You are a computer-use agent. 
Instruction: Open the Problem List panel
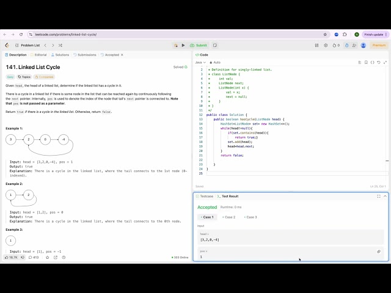click(x=27, y=45)
